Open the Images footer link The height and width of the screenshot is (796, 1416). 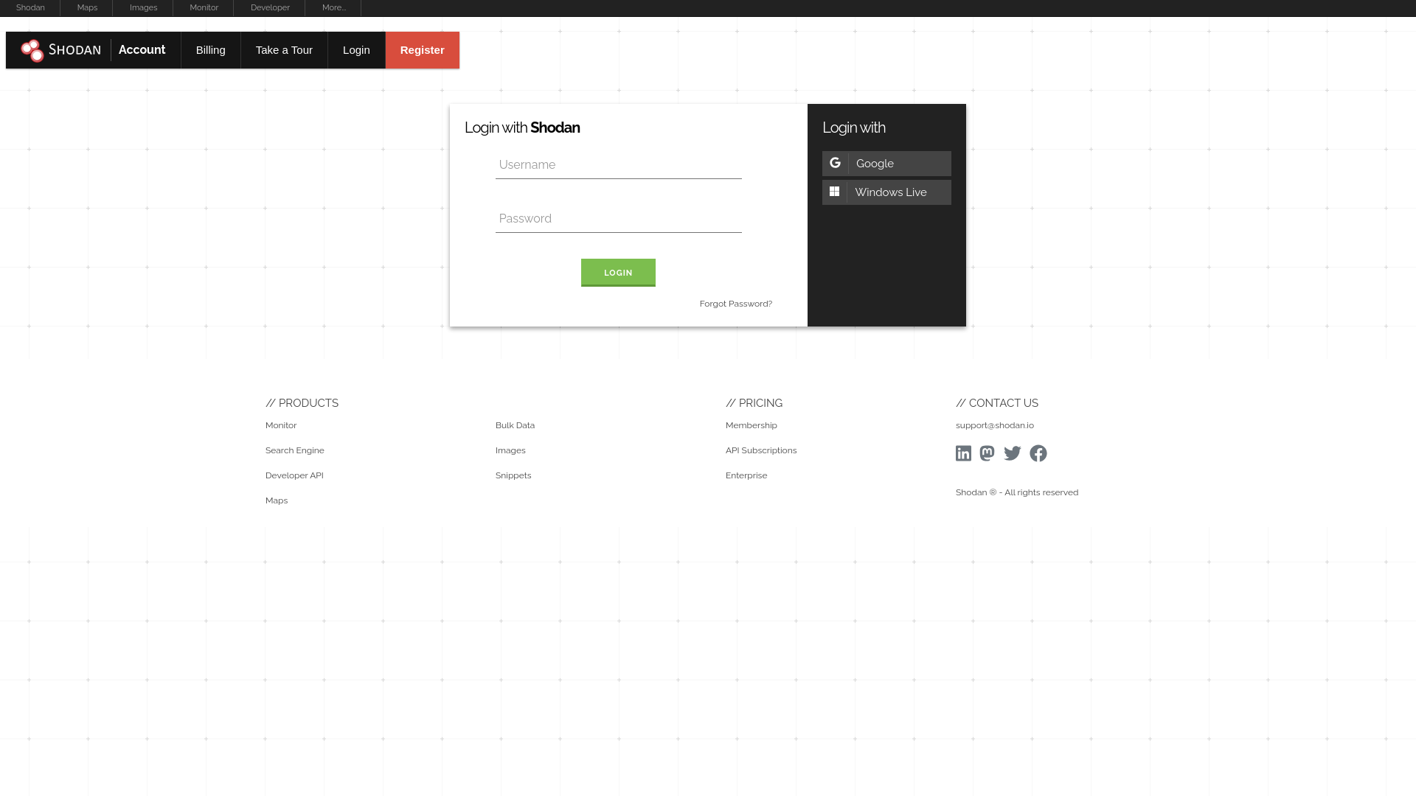510,450
